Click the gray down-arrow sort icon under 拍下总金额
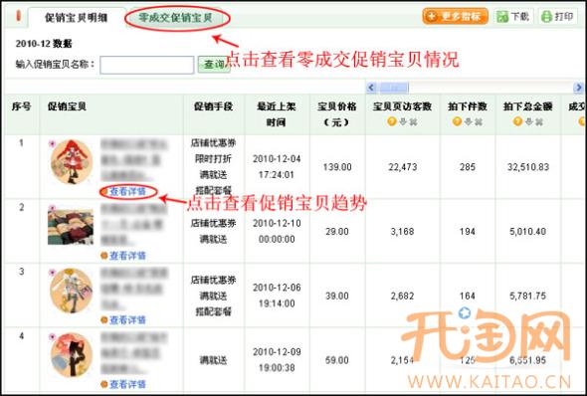This screenshot has width=587, height=396. (x=528, y=121)
